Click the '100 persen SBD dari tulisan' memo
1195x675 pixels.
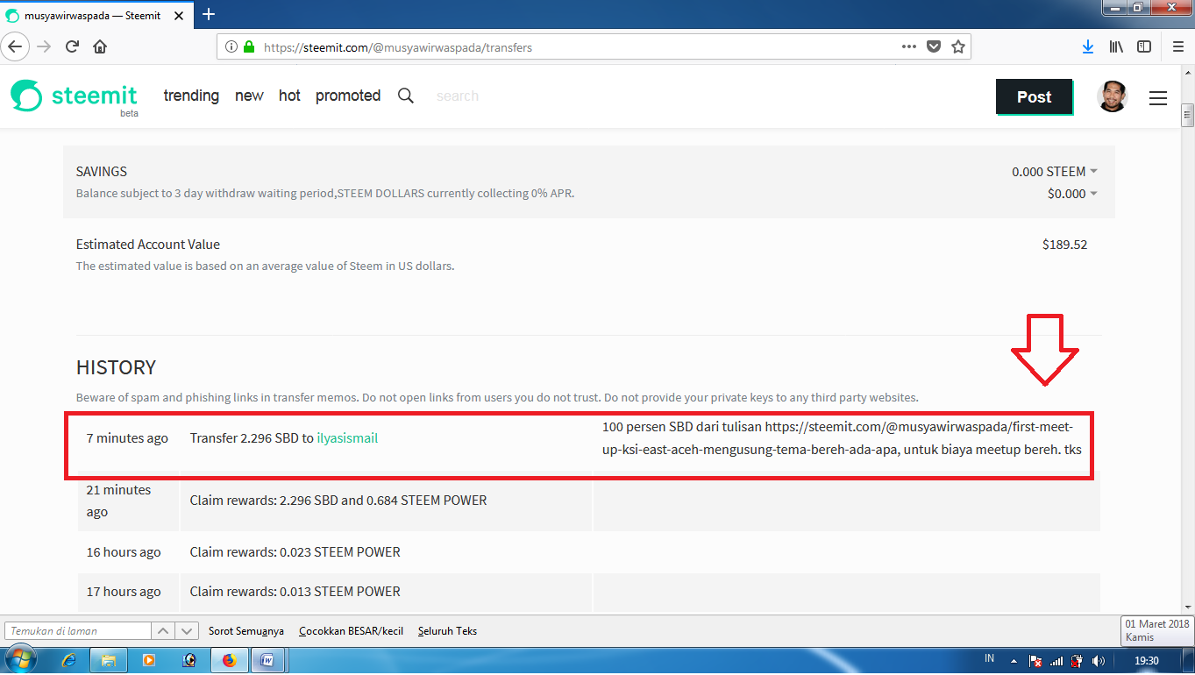(x=842, y=438)
